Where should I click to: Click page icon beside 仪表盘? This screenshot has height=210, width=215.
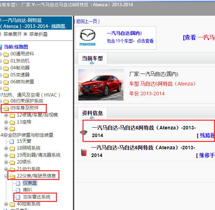[18, 183]
